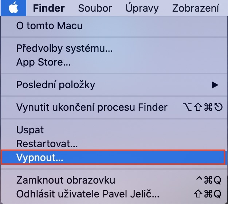228x204 pixels.
Task: Log out via Odhlásit uživatele Pavel Jelič…
Action: [x=88, y=193]
